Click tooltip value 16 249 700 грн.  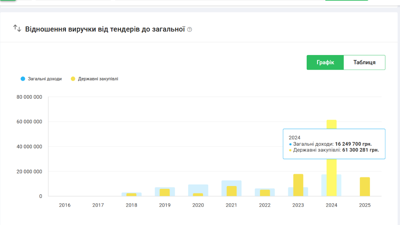[353, 144]
